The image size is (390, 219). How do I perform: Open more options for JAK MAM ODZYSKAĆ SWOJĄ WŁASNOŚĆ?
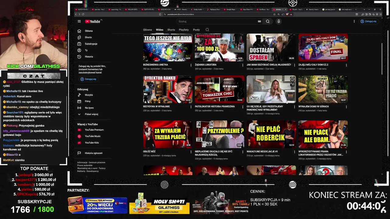tap(295, 65)
